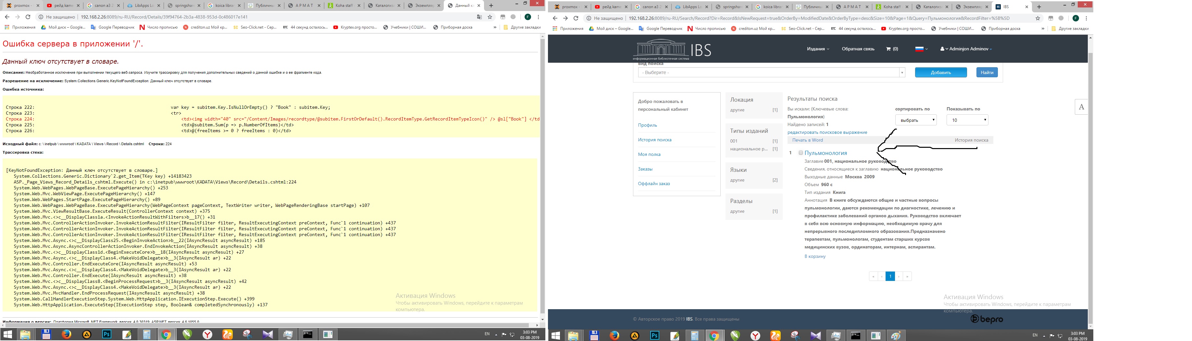Click the font size 'A' side button

click(x=1081, y=107)
